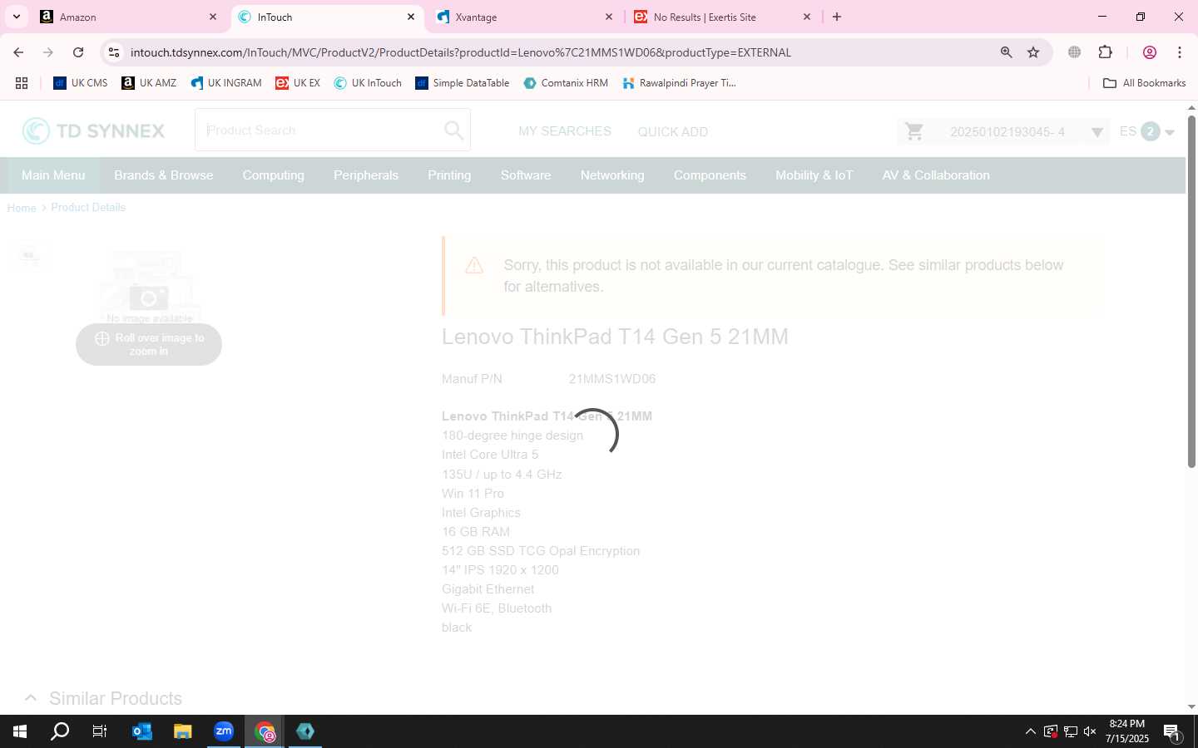Open UK INGRAM bookmark
Image resolution: width=1198 pixels, height=748 pixels.
click(x=226, y=83)
